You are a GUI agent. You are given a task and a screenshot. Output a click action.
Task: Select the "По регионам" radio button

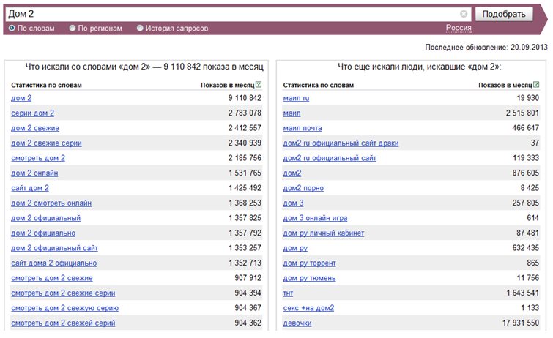[x=73, y=28]
